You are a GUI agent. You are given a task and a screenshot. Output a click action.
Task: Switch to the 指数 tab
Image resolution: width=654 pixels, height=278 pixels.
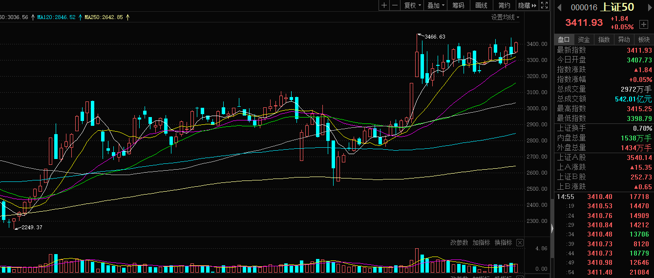tap(604, 40)
